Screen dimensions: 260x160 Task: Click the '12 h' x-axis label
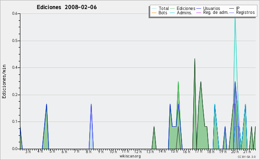click(x=138, y=152)
